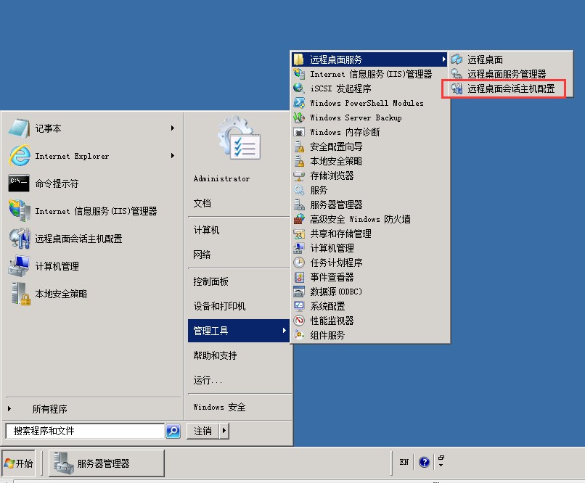The width and height of the screenshot is (585, 483).
Task: Select Remote Desktop Session Host Configuration
Action: (510, 88)
